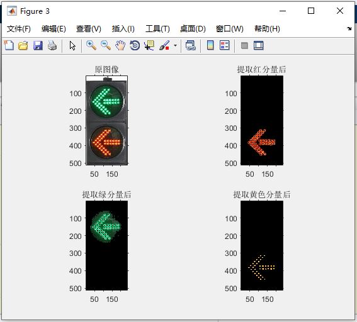Select the Pan hand tool
Screen dimensions: 357x322
click(x=120, y=45)
